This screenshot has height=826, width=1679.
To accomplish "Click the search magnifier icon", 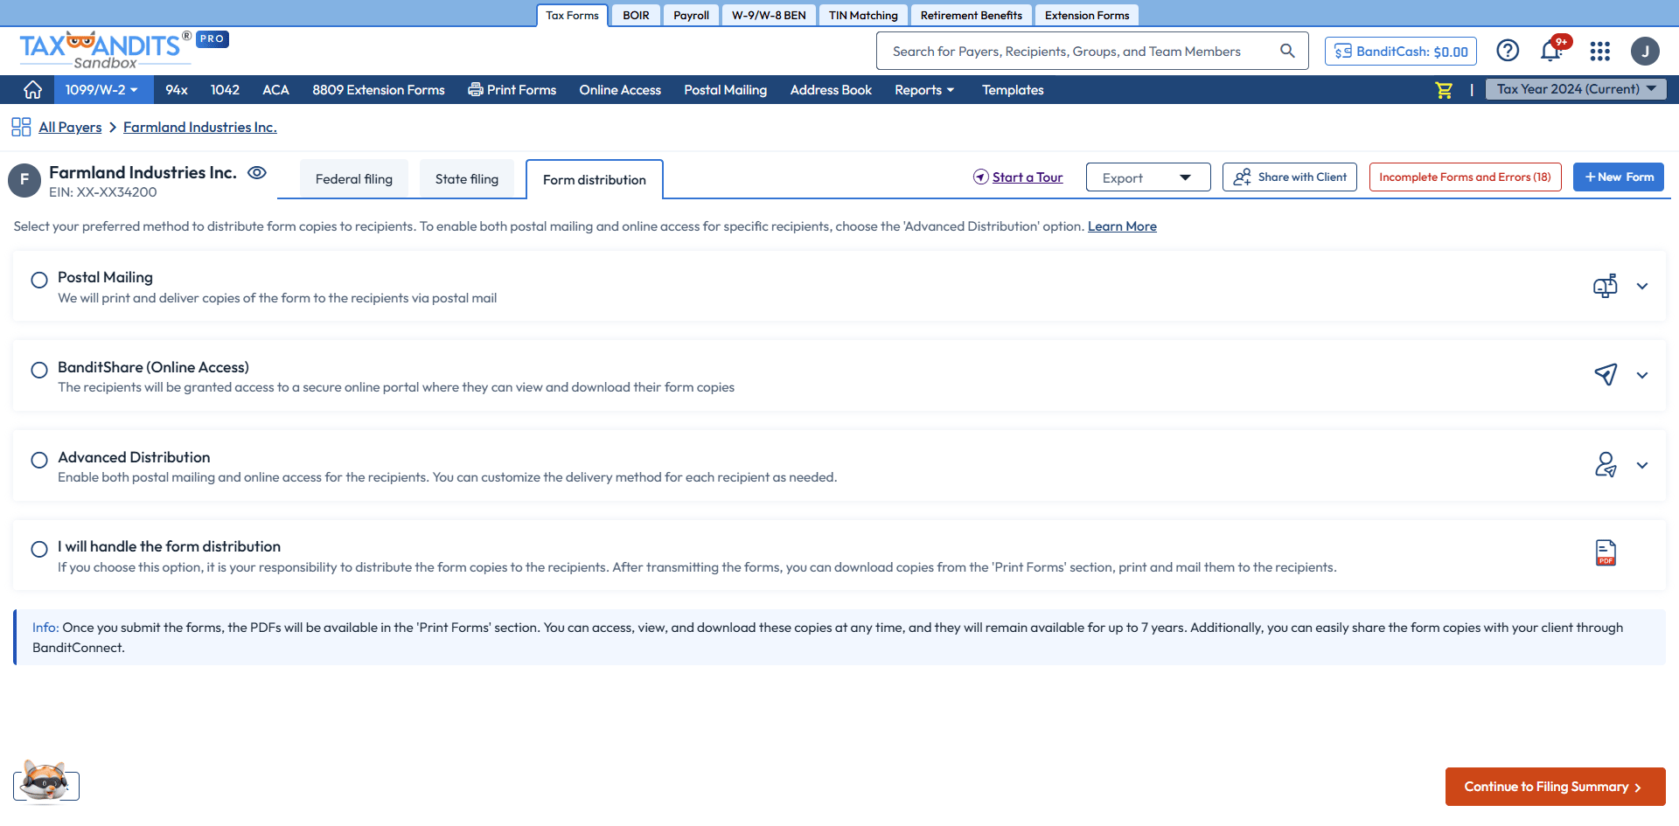I will (x=1287, y=51).
